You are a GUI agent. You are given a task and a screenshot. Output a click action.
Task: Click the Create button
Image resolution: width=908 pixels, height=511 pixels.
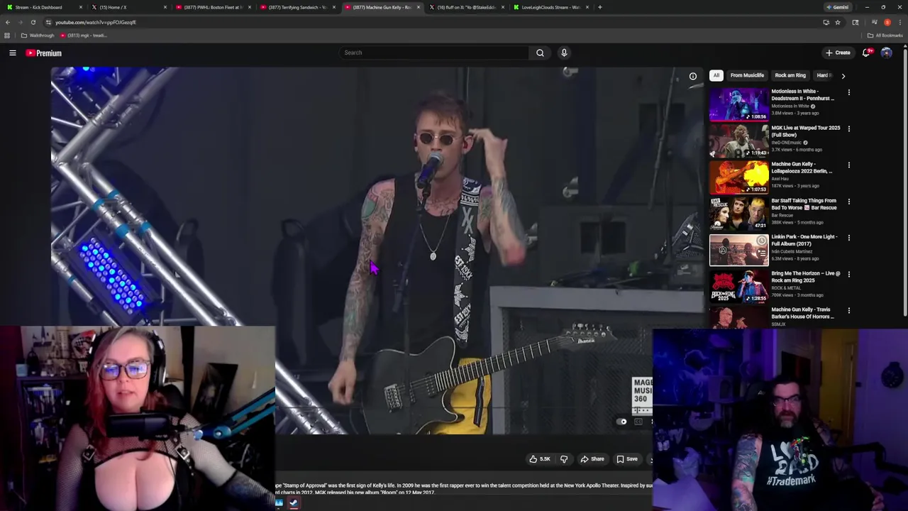838,53
